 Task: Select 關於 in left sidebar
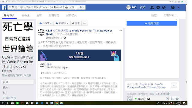pos(5,88)
